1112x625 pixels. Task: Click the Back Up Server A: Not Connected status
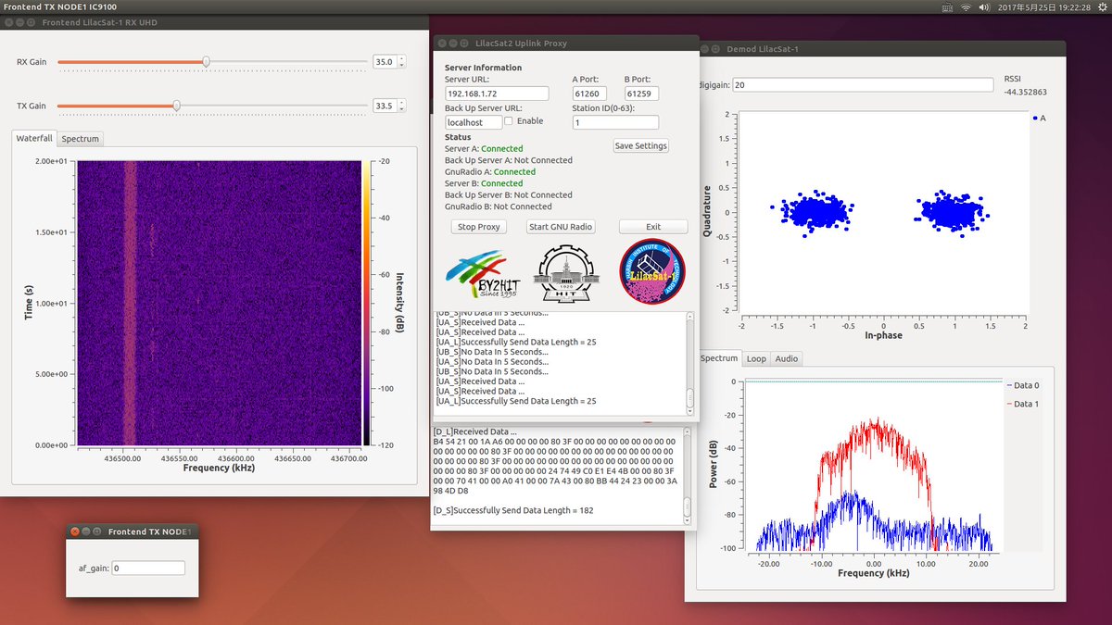(x=509, y=160)
